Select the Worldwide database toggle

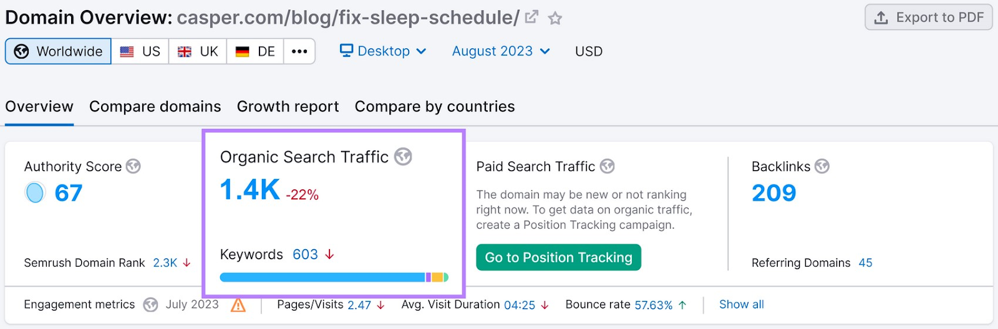(x=59, y=51)
